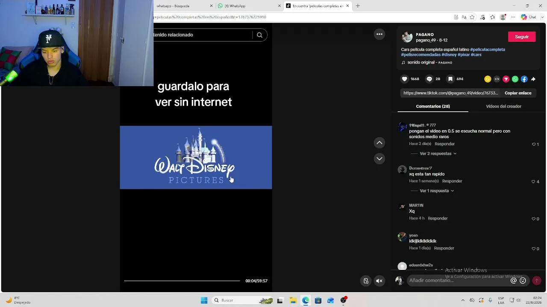Click the taskbar Buscar search box
Image resolution: width=547 pixels, height=307 pixels.
[242, 300]
